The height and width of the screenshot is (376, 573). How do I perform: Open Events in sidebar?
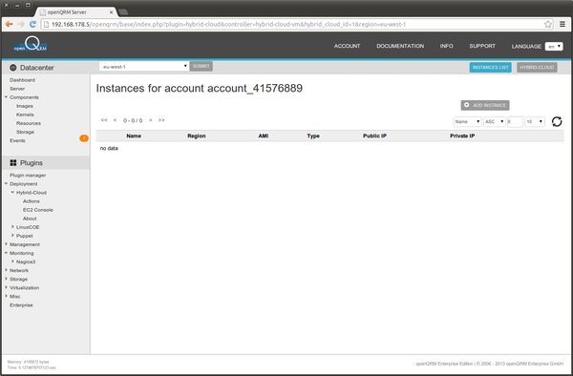tap(17, 140)
